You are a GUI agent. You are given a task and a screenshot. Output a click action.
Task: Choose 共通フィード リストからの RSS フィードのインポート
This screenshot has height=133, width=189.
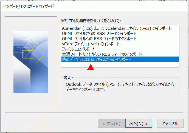pyautogui.click(x=120, y=54)
